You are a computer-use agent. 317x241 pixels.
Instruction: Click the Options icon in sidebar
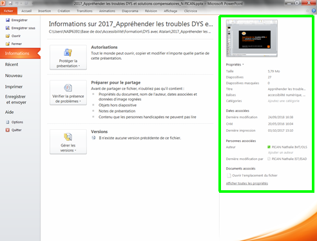point(8,122)
